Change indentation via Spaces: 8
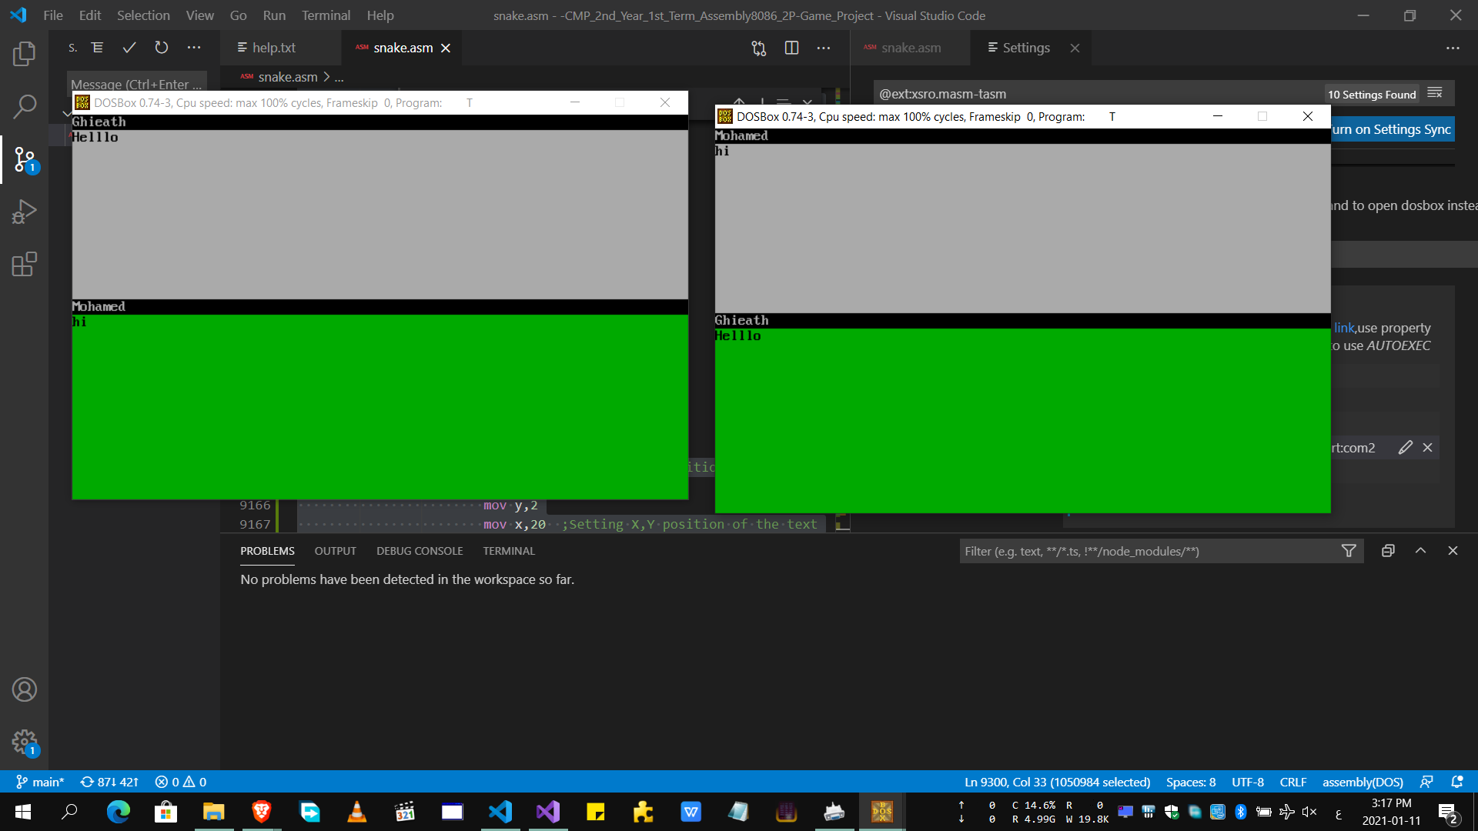Image resolution: width=1478 pixels, height=831 pixels. [x=1190, y=782]
